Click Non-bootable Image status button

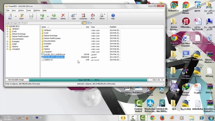tap(16, 80)
